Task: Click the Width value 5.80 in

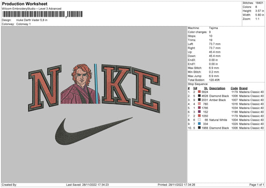Action: click(x=259, y=15)
